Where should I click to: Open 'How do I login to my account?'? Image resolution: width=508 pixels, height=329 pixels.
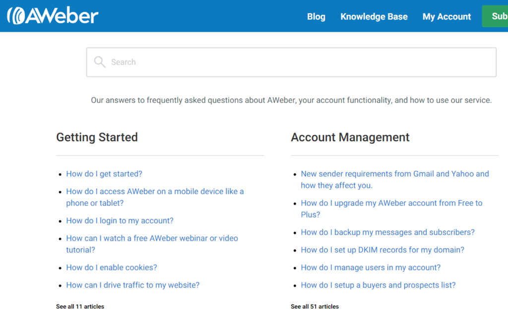pyautogui.click(x=120, y=220)
